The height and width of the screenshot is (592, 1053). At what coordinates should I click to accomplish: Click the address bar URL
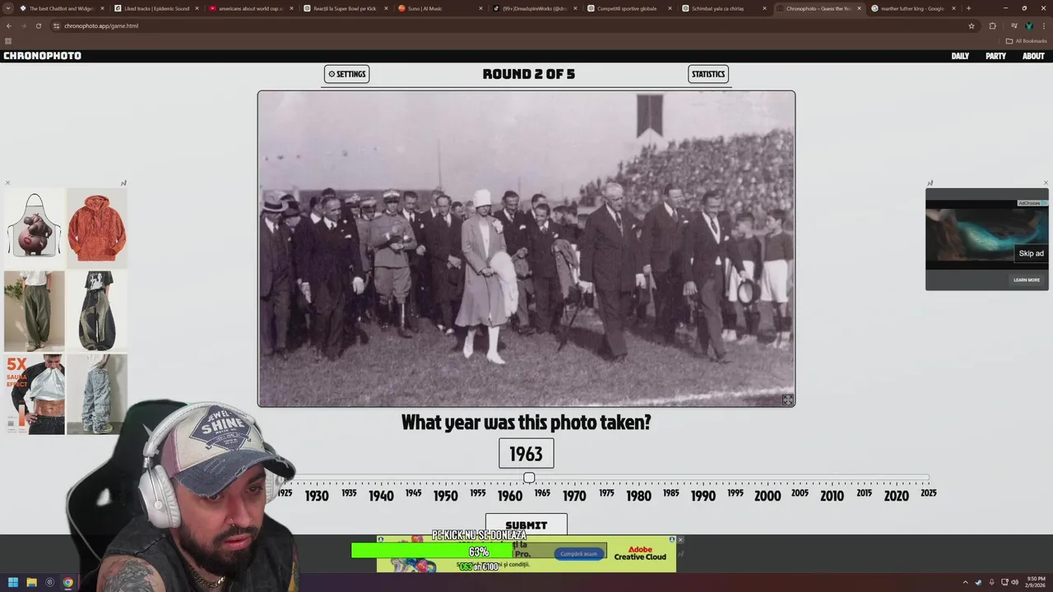click(x=101, y=25)
